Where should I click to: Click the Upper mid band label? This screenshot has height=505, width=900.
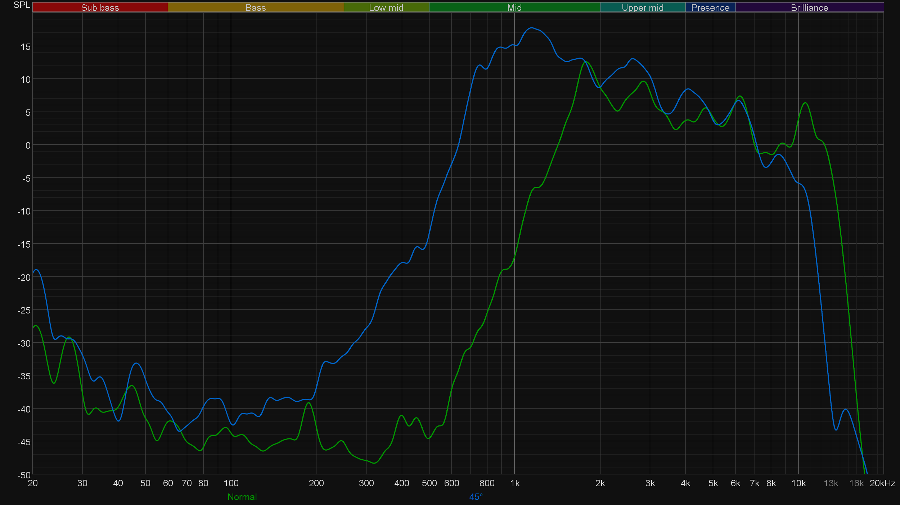coord(642,8)
